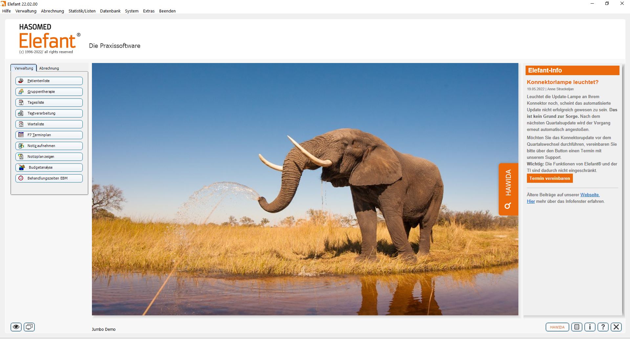This screenshot has width=630, height=339.
Task: Open the Hilfe menu
Action: (x=7, y=11)
